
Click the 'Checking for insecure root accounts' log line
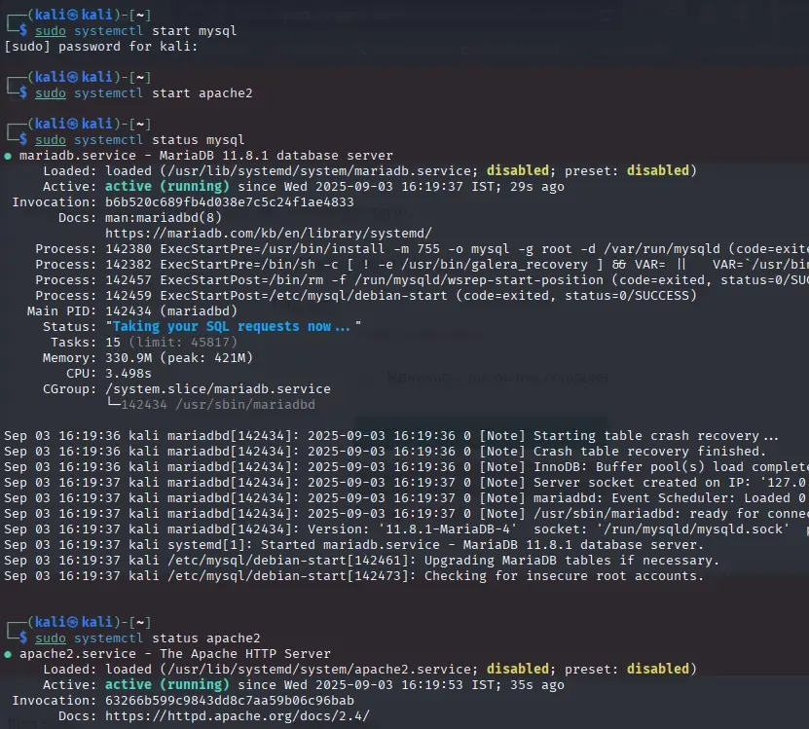point(565,576)
